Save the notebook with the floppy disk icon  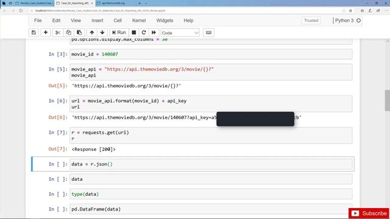click(34, 32)
